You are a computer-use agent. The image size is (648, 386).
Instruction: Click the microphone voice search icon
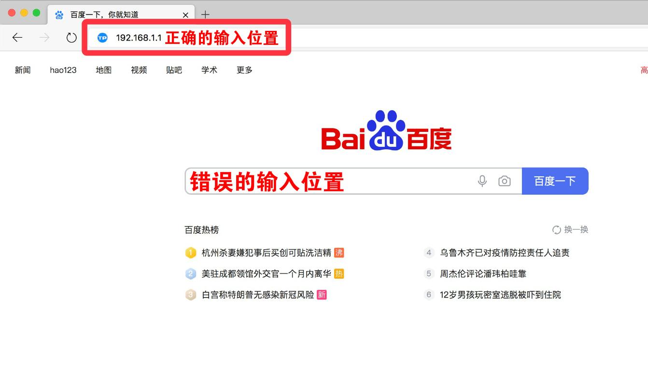482,181
